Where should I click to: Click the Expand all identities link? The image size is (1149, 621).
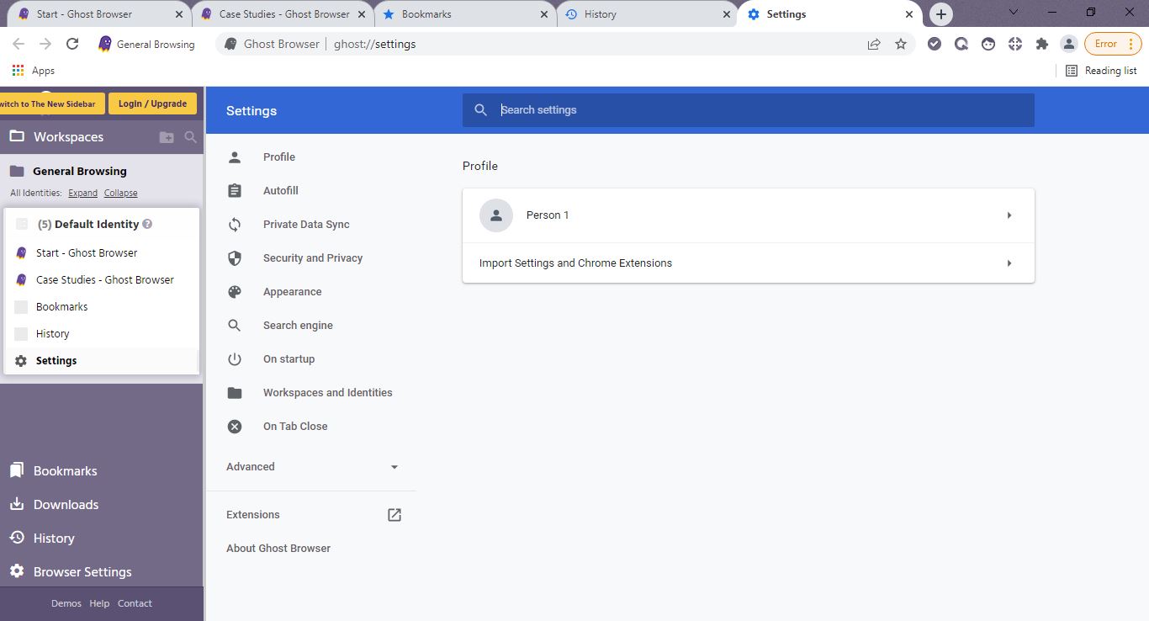click(82, 193)
